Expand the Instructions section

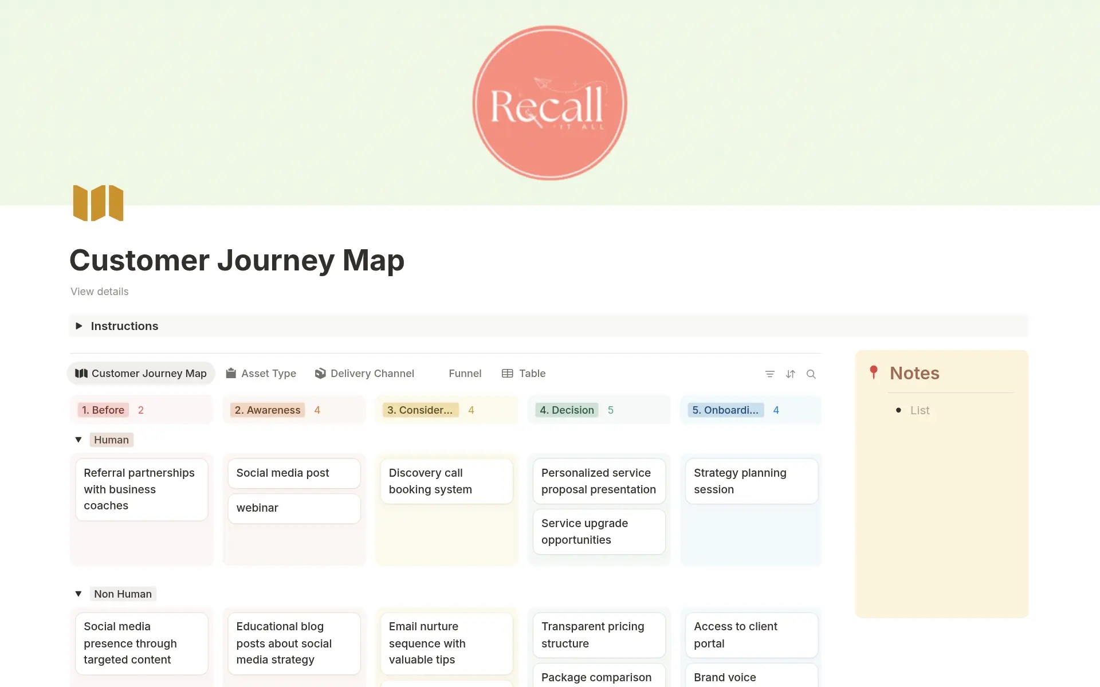click(79, 325)
